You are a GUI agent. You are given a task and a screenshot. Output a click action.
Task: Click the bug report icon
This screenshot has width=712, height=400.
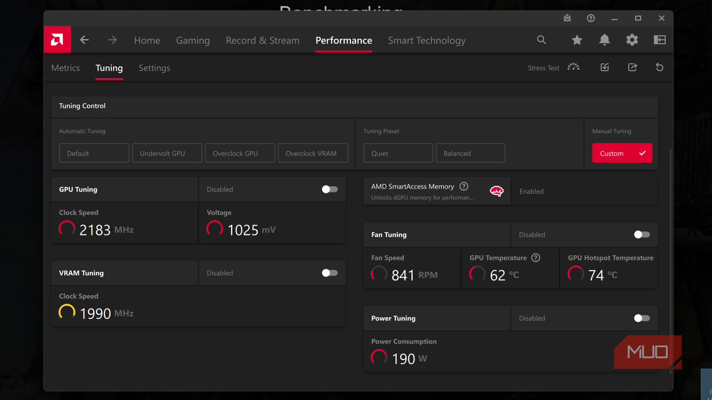(x=567, y=18)
